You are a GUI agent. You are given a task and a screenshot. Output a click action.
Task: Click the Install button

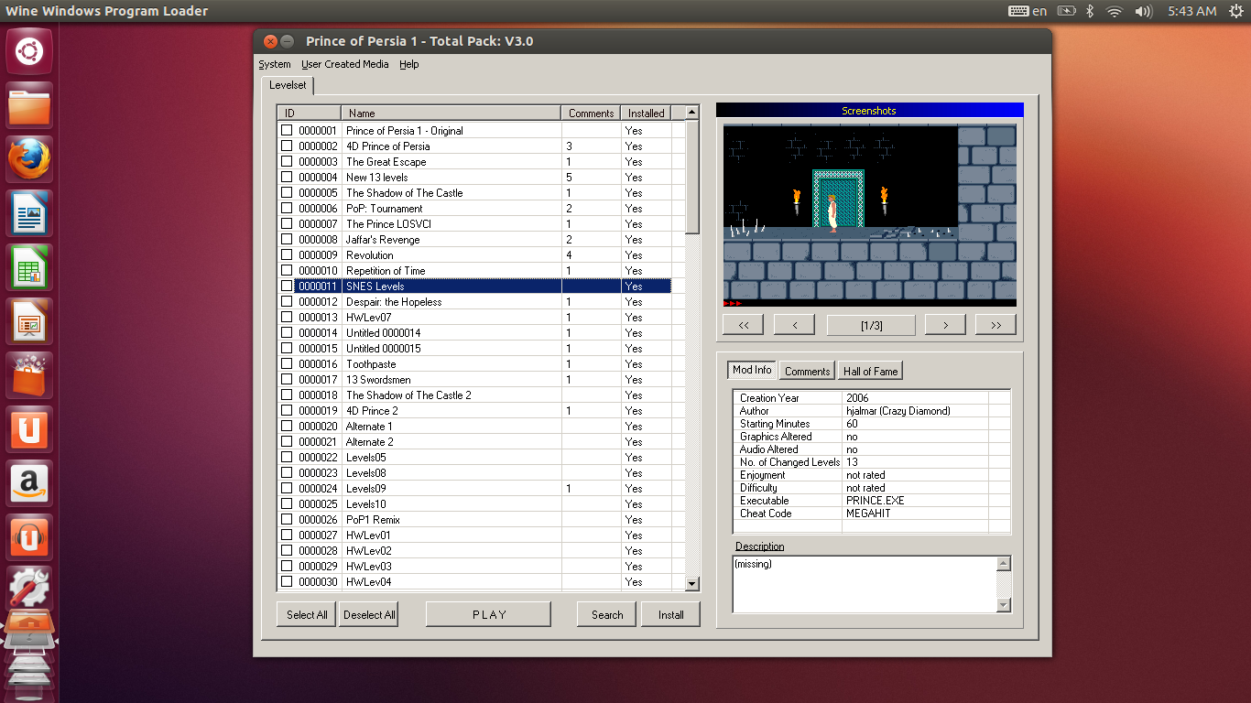click(x=670, y=614)
